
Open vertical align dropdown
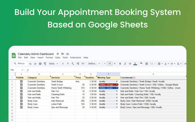167,64
